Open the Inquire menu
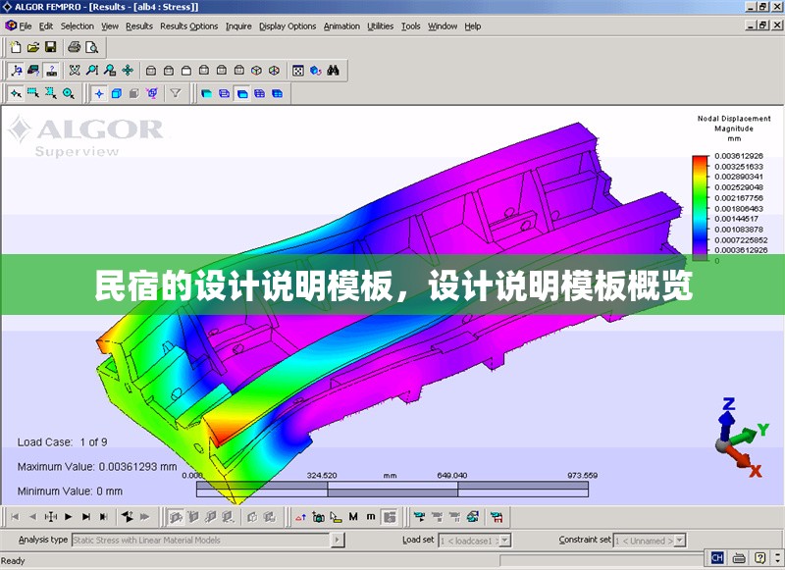This screenshot has height=570, width=785. point(237,26)
